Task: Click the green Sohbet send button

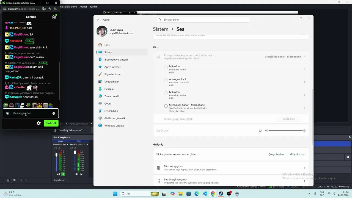Action: 51,123
